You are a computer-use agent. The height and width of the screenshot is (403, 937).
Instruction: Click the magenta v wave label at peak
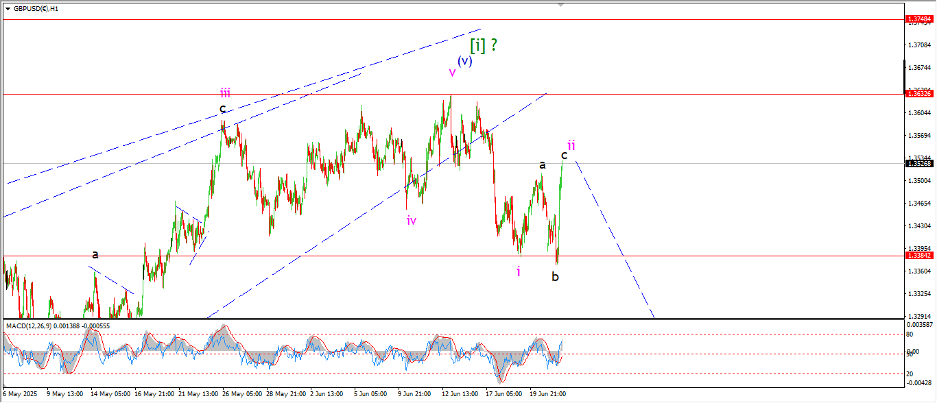pyautogui.click(x=452, y=72)
